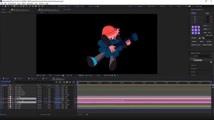Click the top-left anchor point square in Motion Tools

[193, 27]
